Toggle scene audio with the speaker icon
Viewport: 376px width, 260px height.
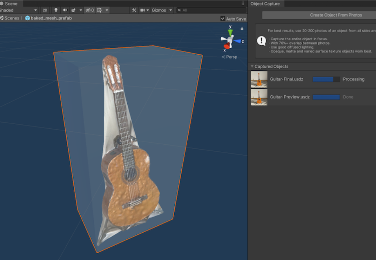tap(65, 10)
